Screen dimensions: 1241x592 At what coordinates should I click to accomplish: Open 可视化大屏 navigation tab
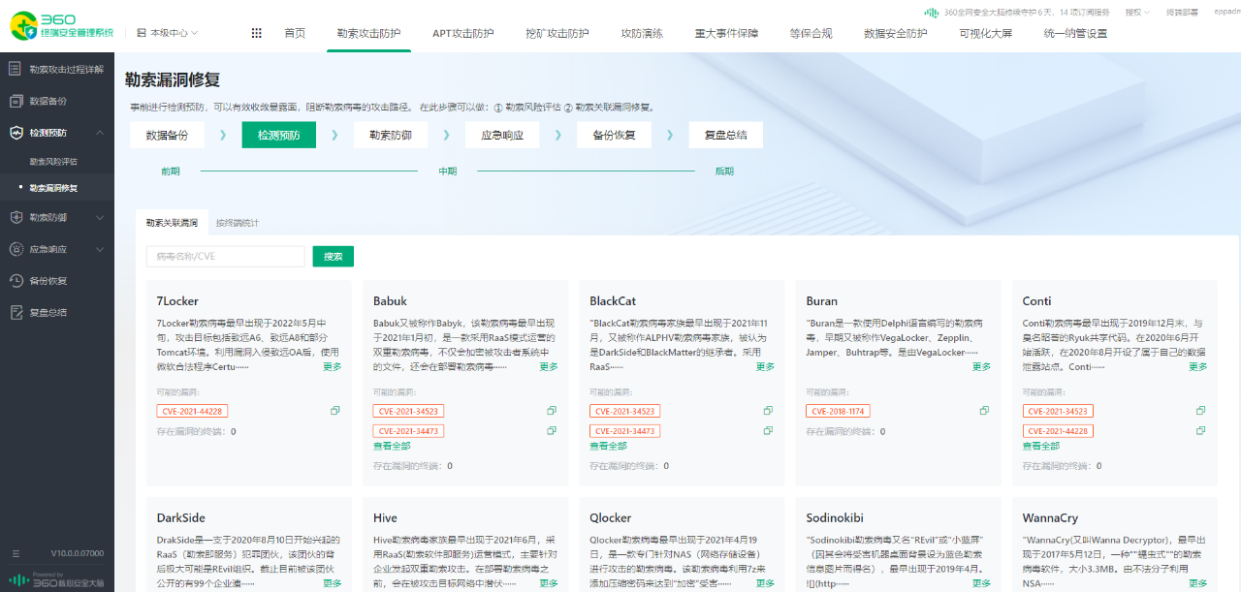click(985, 33)
